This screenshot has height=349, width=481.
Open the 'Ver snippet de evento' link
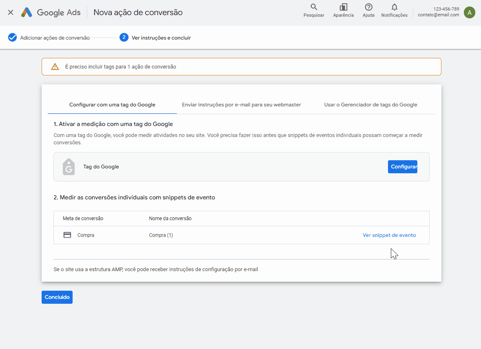tap(389, 235)
